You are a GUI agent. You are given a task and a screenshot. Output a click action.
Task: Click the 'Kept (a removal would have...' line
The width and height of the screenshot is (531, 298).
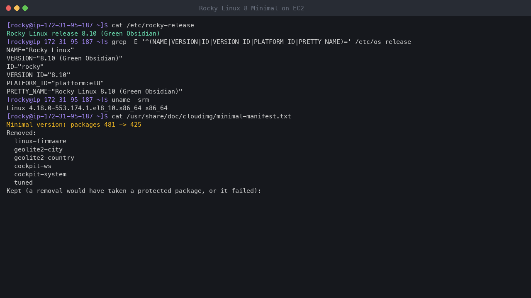pos(134,191)
